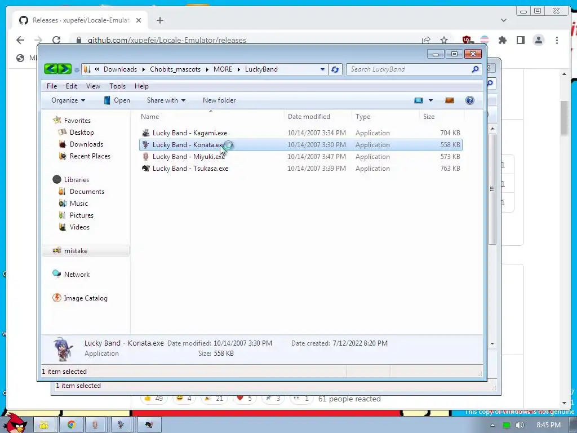The width and height of the screenshot is (577, 433).
Task: Click the search magnifier in Explorer
Action: [475, 69]
